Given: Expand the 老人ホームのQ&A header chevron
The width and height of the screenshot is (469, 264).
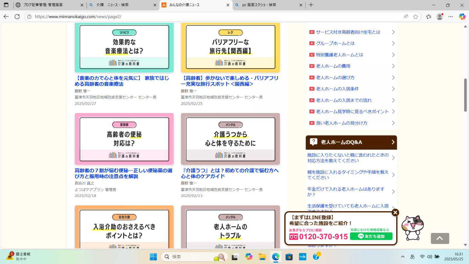Looking at the screenshot, I should (393, 142).
